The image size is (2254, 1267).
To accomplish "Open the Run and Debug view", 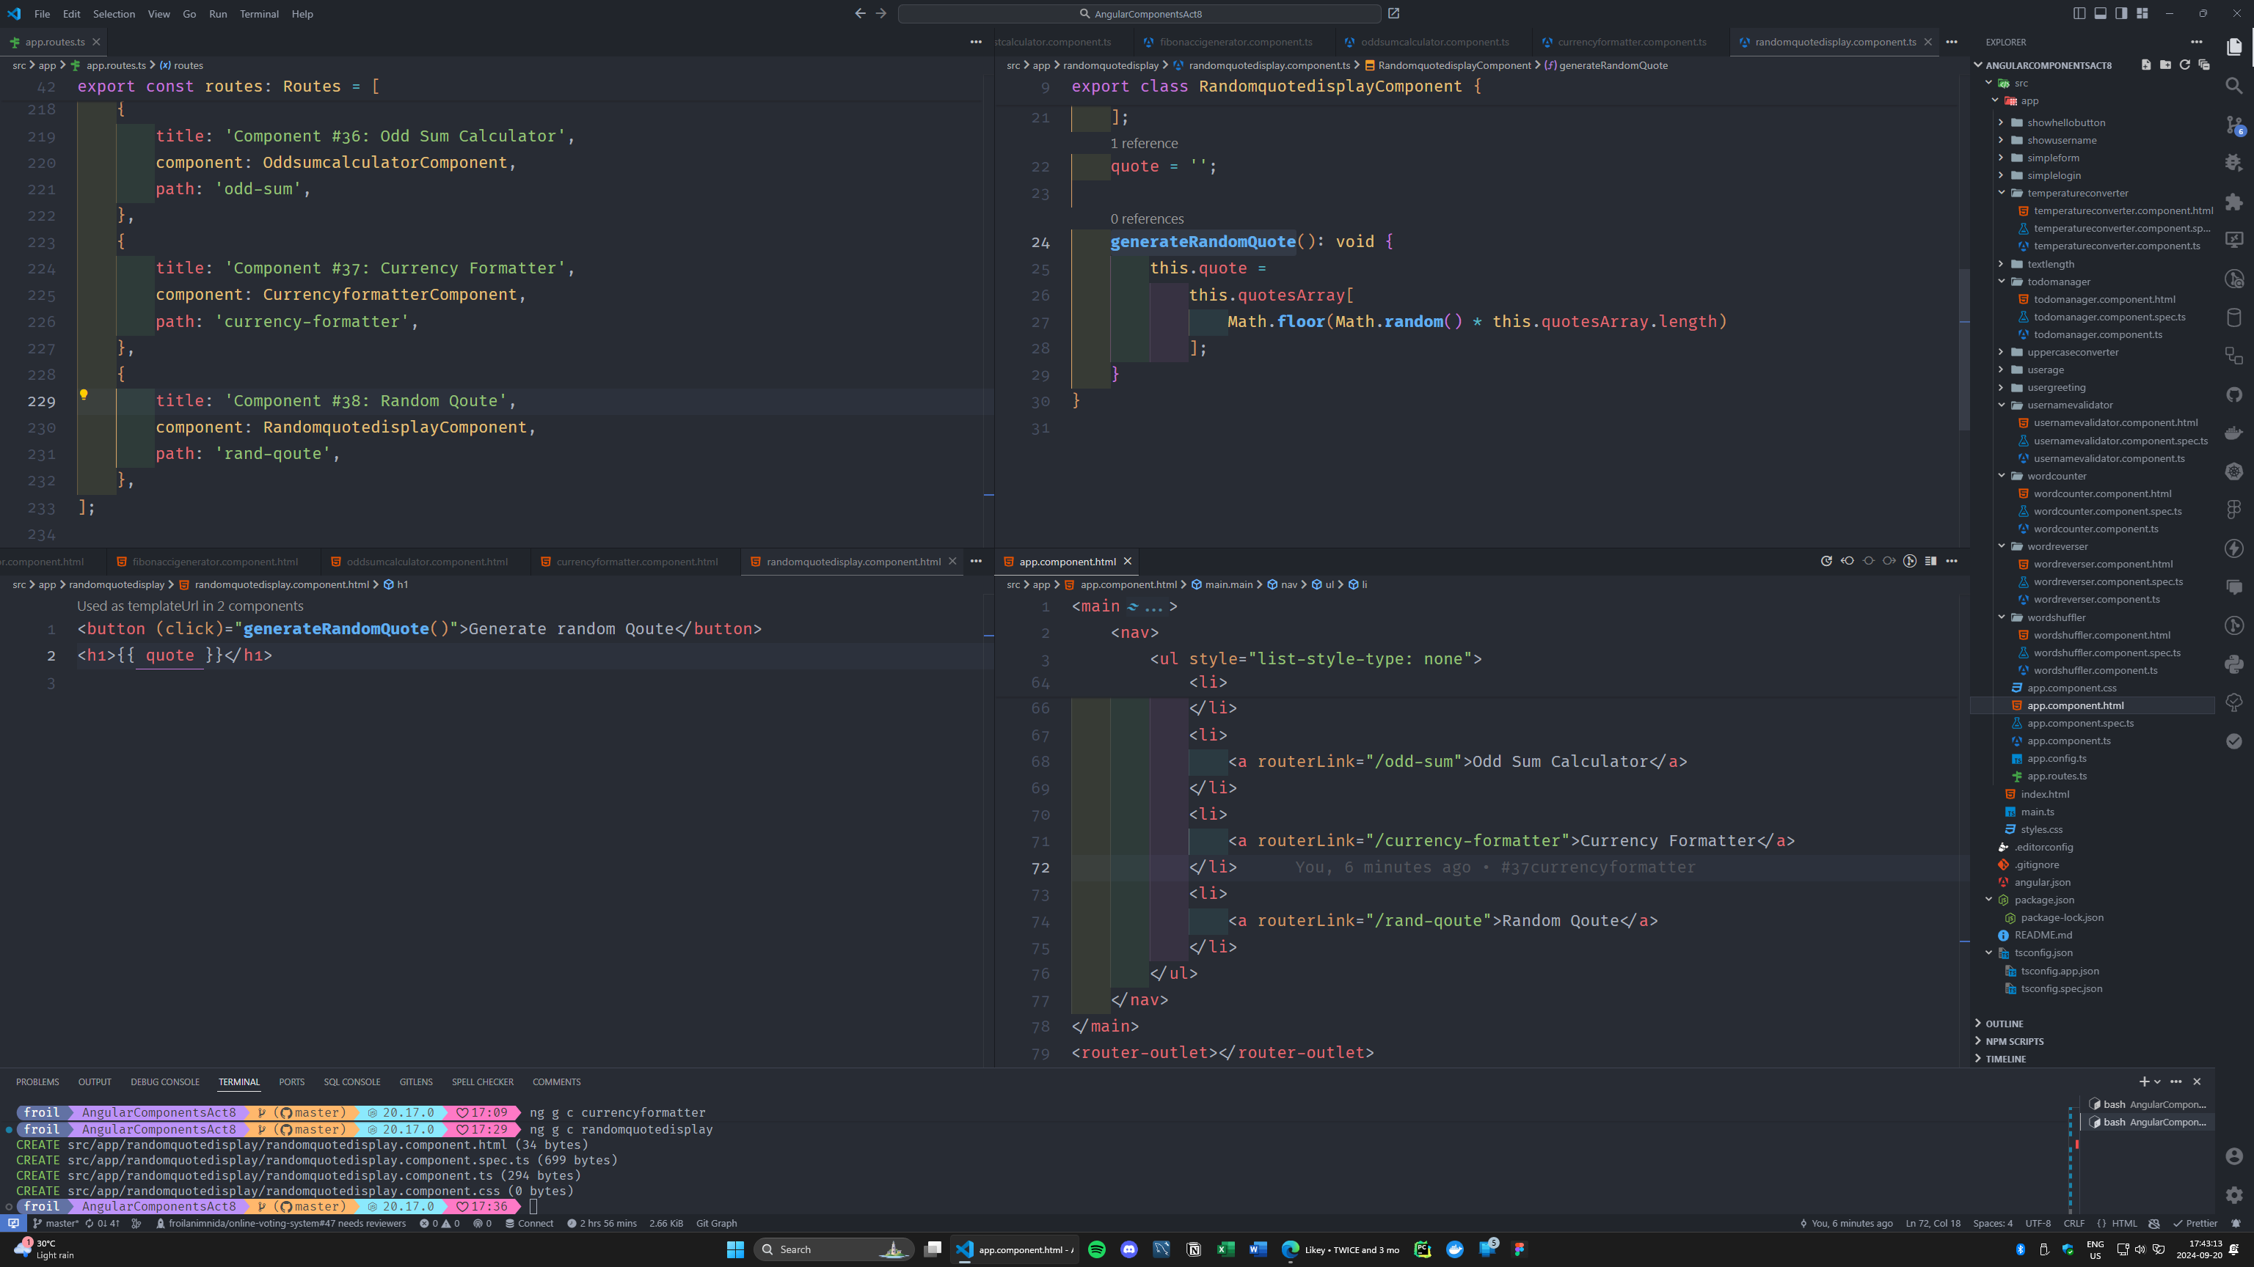I will pos(2234,163).
